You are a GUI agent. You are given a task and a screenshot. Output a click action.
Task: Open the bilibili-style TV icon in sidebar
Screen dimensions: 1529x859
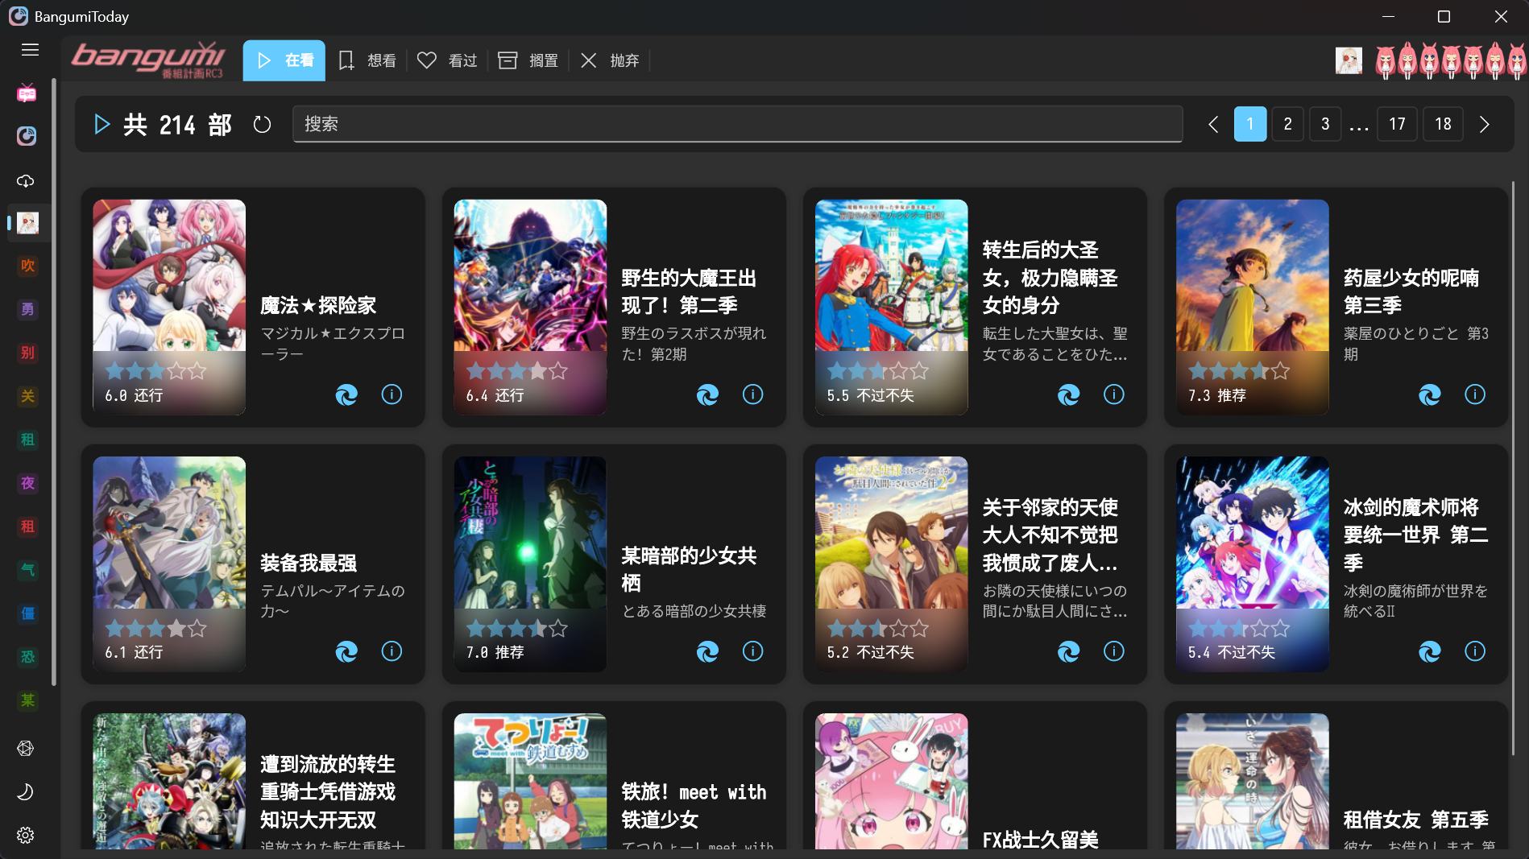tap(27, 93)
